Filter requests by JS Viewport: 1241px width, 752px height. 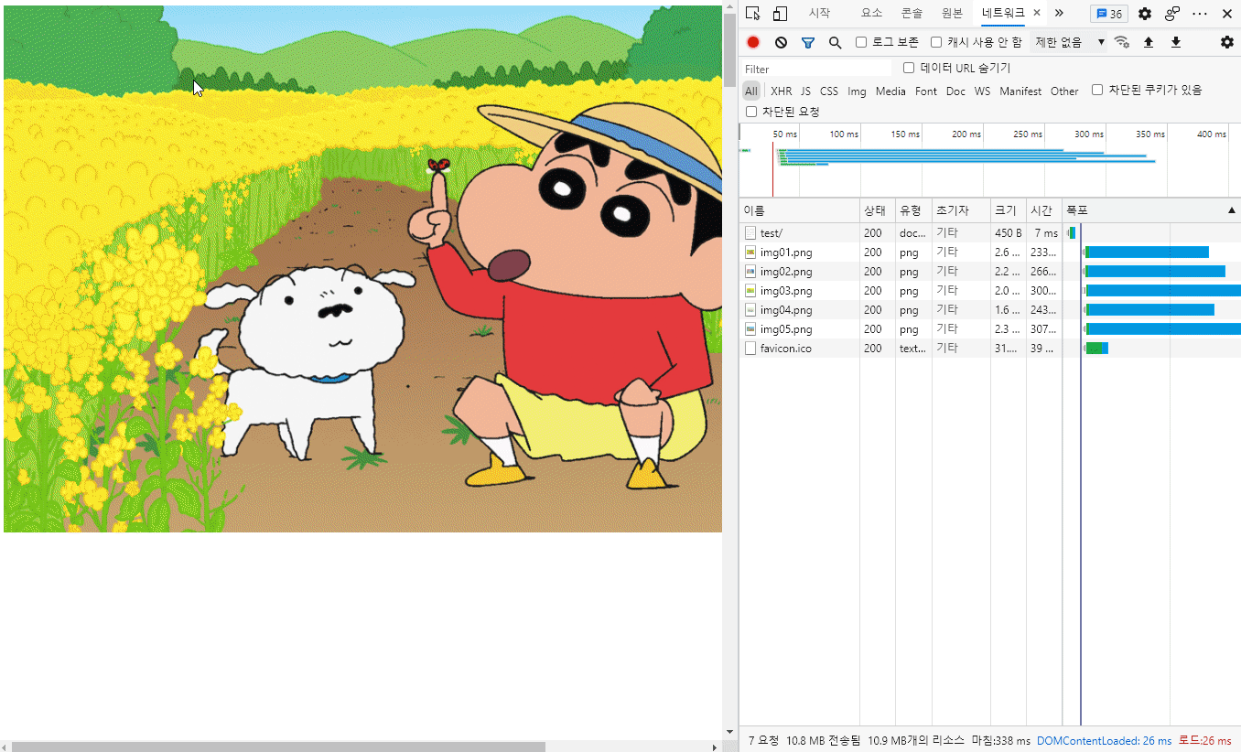805,91
